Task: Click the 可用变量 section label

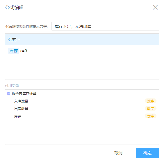Action: coord(12,85)
